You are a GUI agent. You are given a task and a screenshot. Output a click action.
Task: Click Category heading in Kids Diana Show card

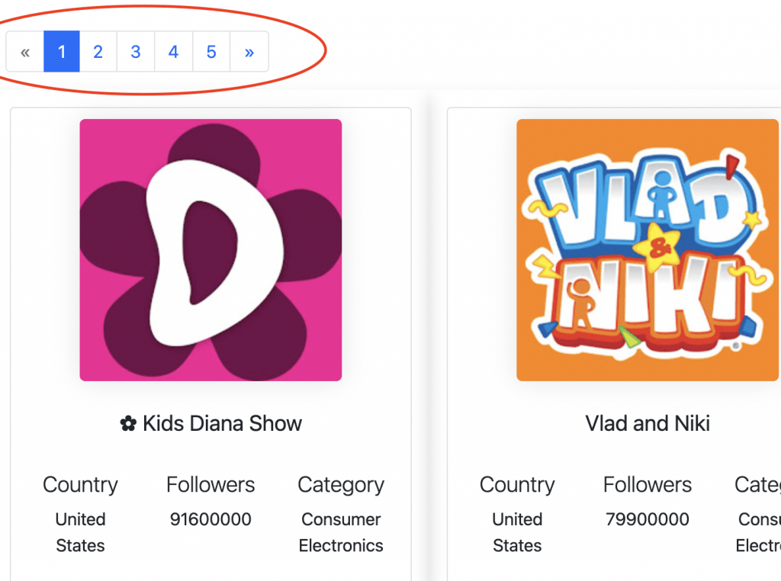coord(341,485)
